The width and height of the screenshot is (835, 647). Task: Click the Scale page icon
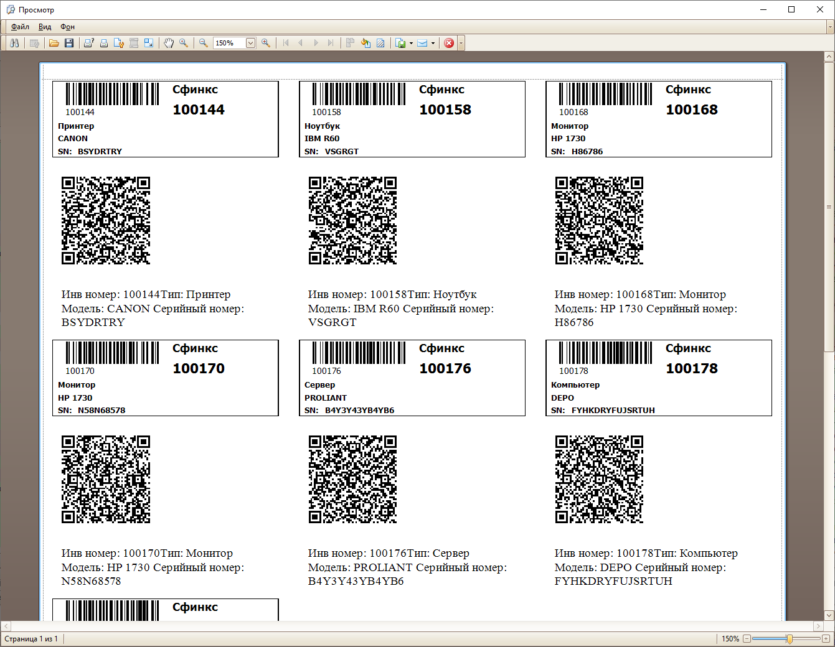(x=149, y=43)
